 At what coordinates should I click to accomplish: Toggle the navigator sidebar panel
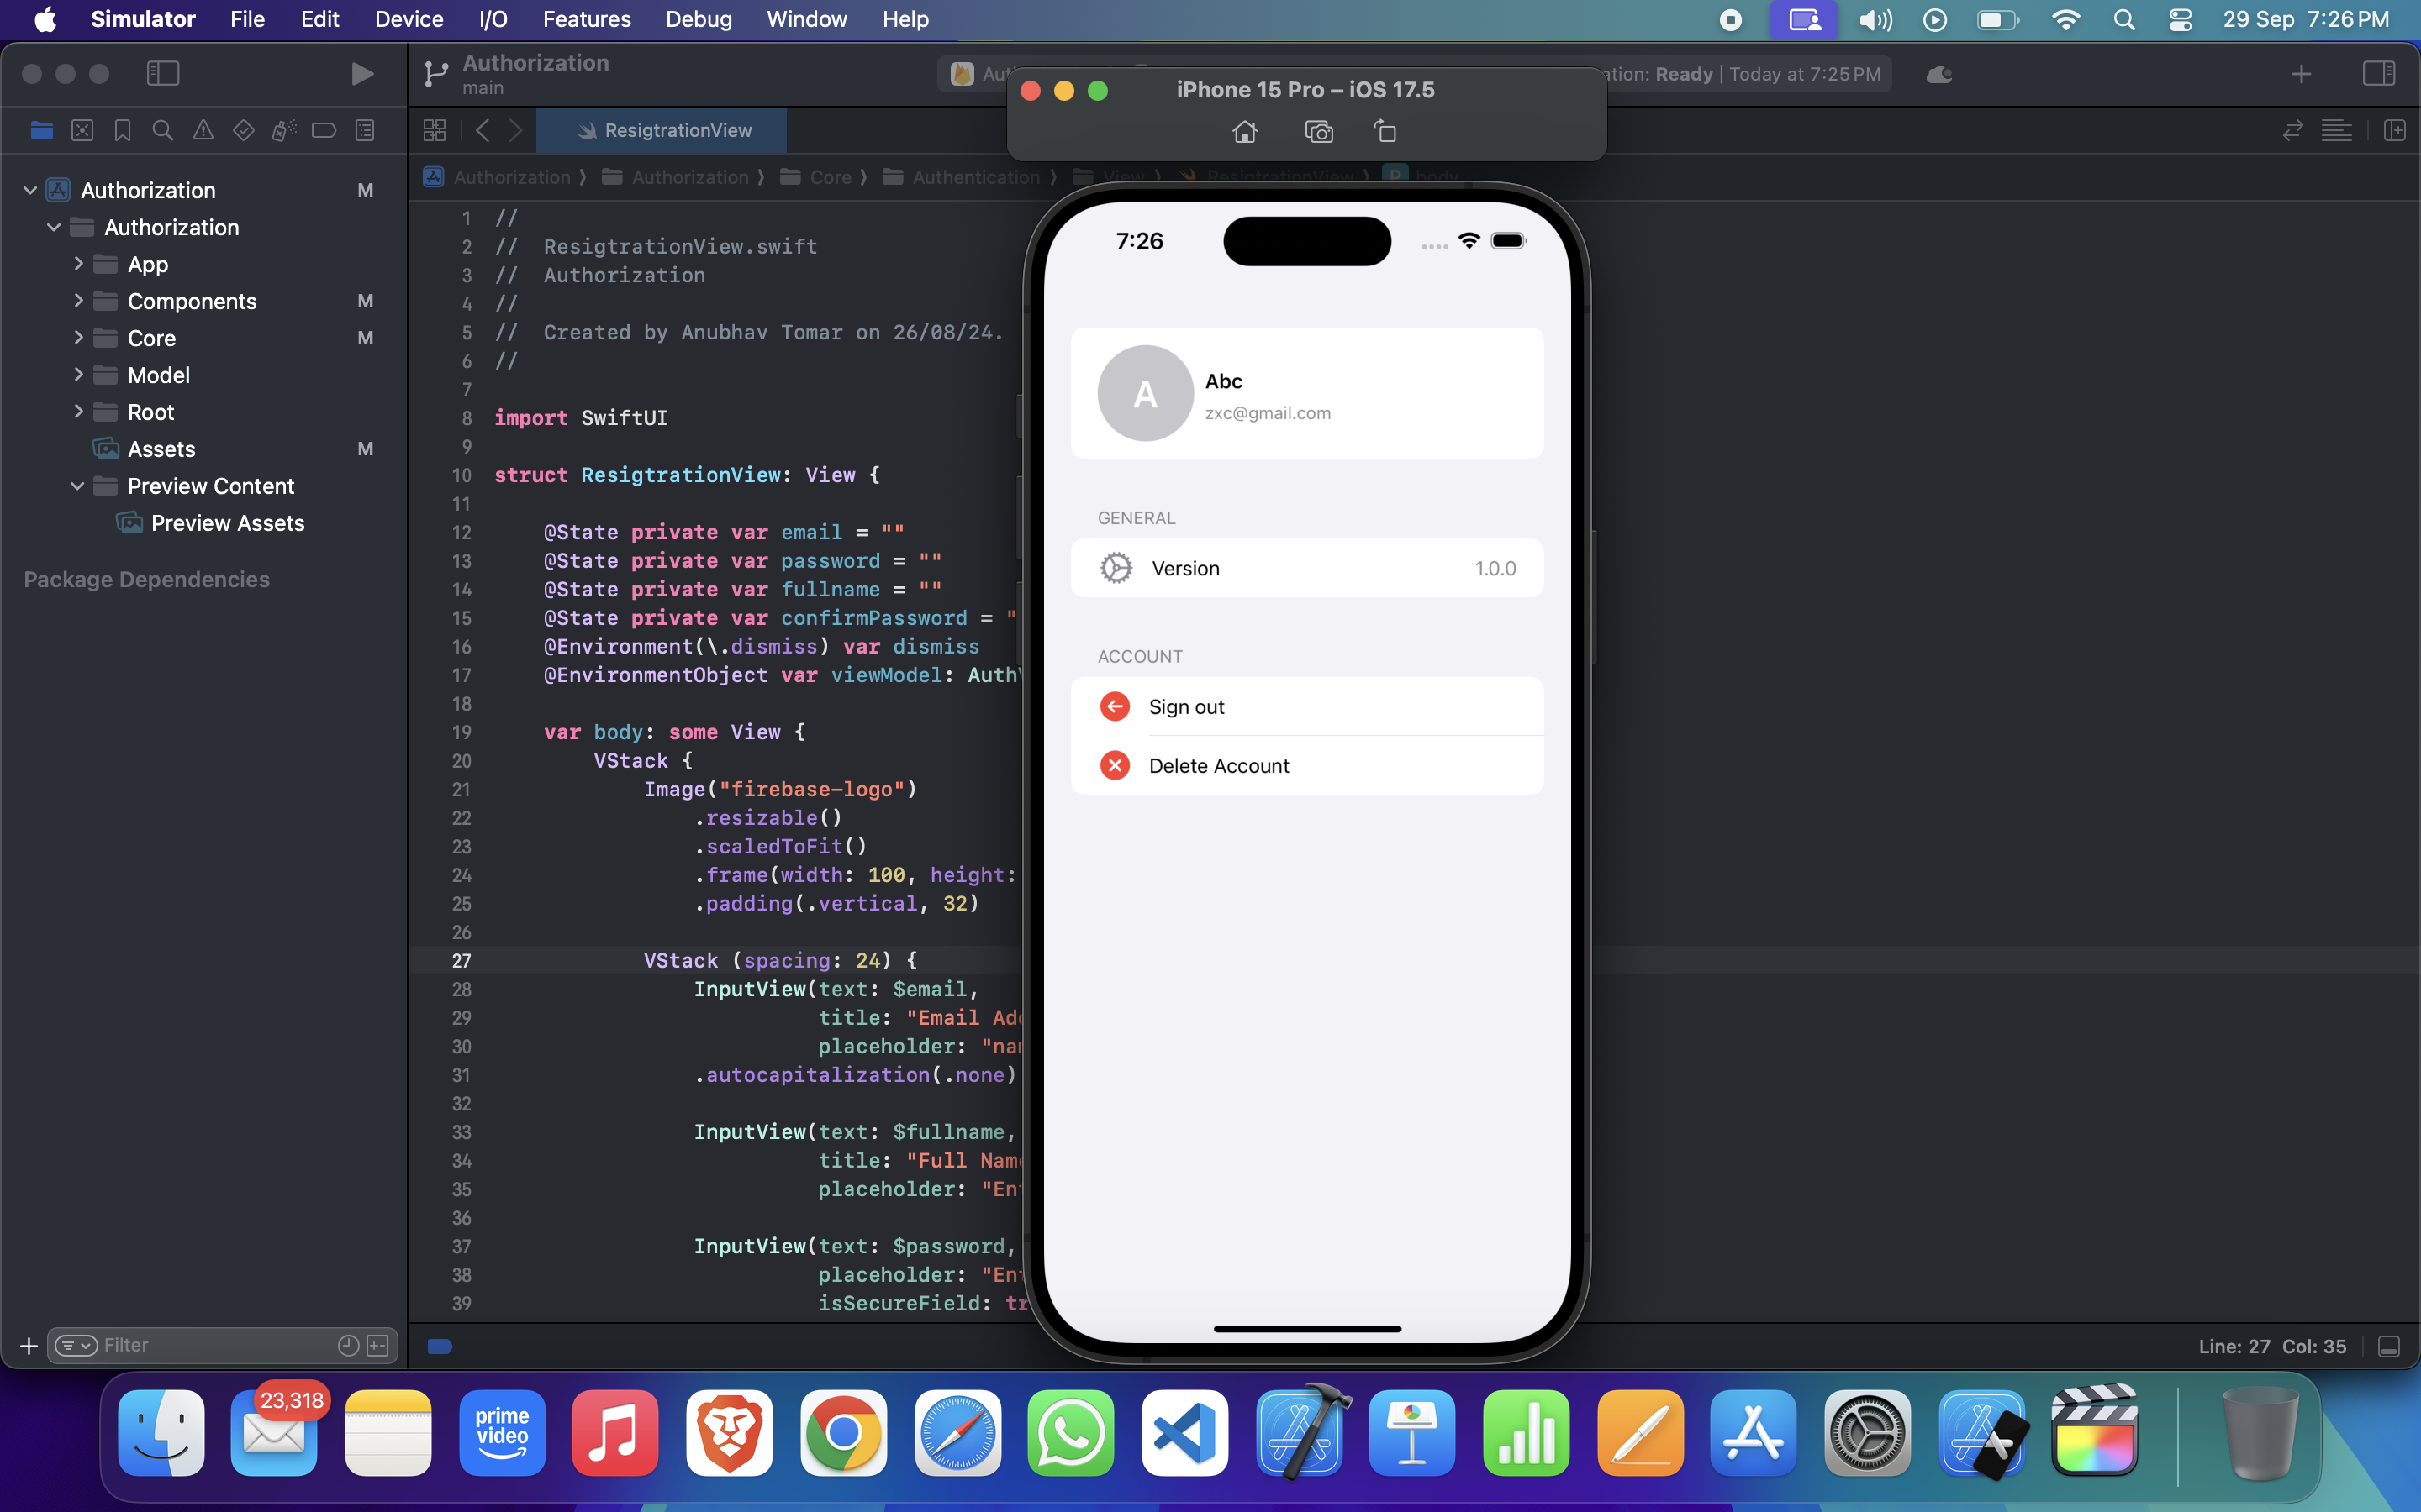pyautogui.click(x=162, y=74)
